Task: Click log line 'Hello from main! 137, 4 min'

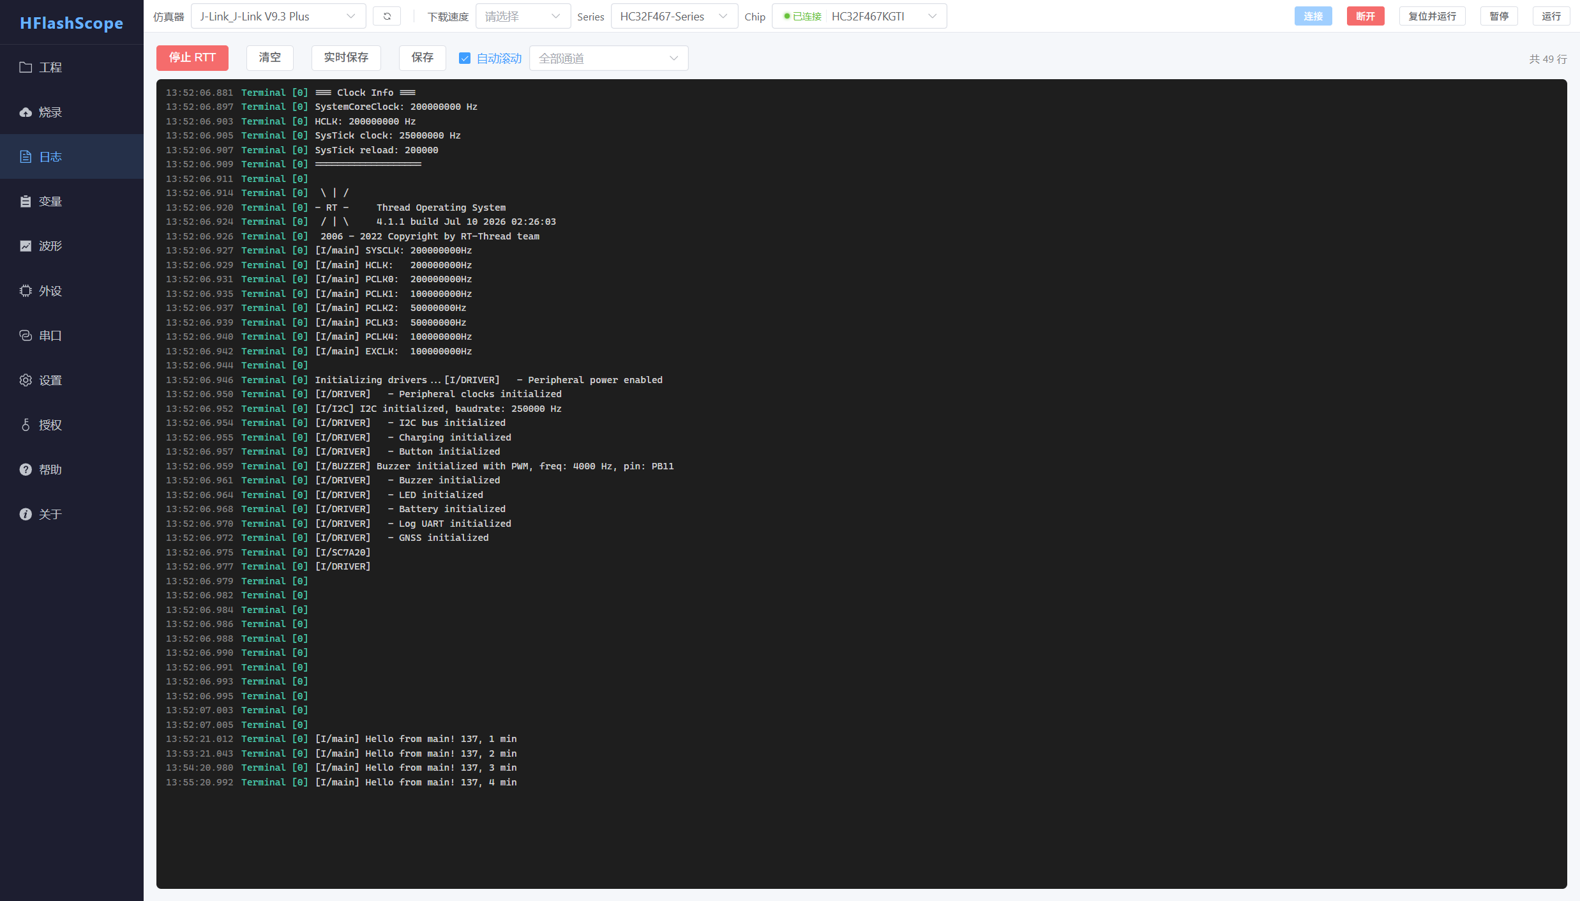Action: point(441,782)
